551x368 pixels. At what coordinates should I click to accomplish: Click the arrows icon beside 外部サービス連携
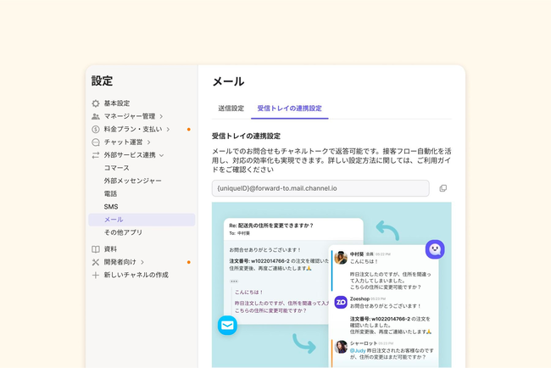96,155
